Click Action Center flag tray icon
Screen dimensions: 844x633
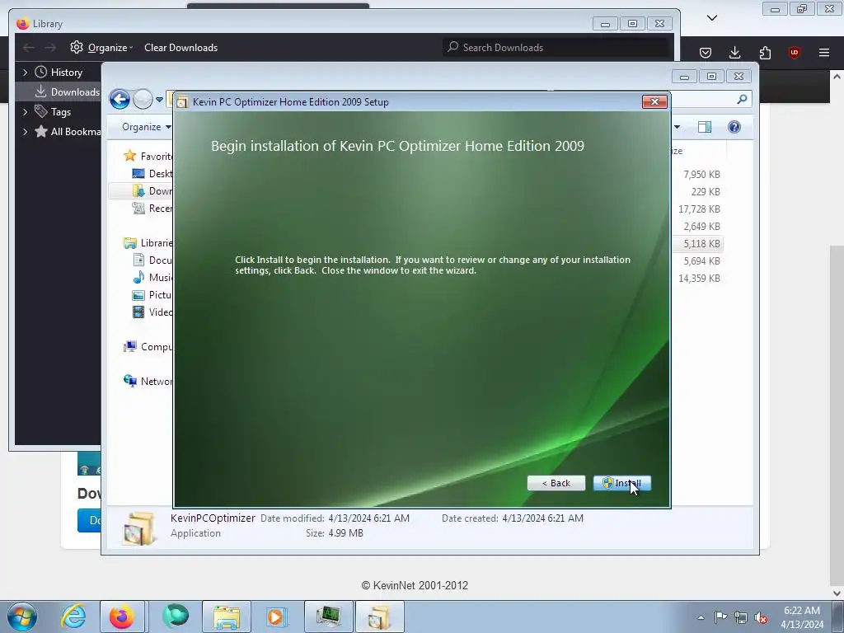coord(720,617)
